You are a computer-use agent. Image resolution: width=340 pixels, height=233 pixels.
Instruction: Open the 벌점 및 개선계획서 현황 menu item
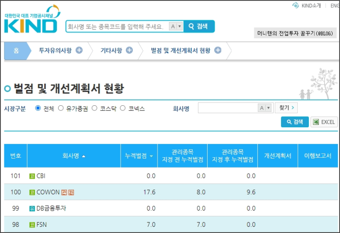click(180, 50)
